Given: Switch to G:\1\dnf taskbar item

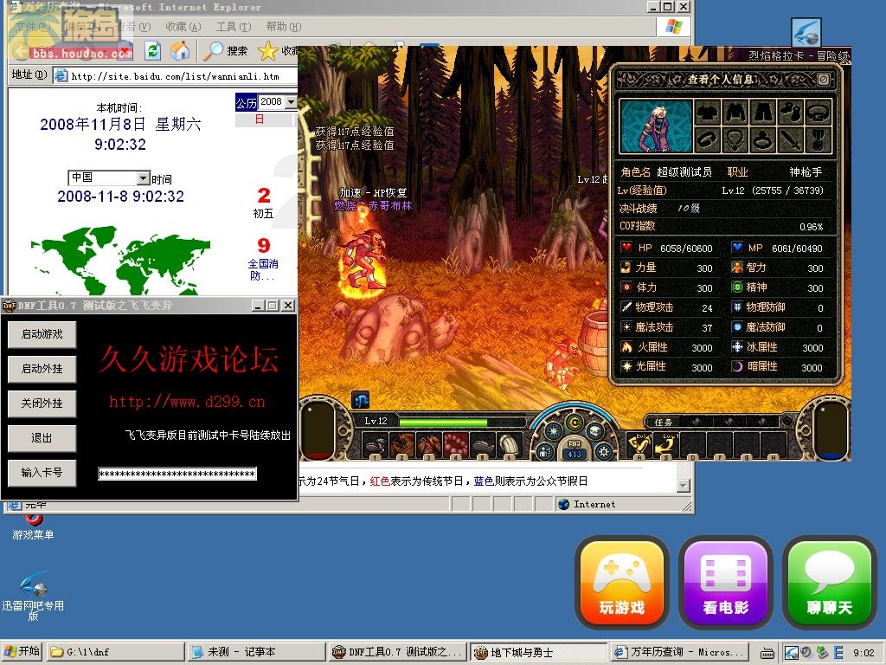Looking at the screenshot, I should click(x=116, y=652).
